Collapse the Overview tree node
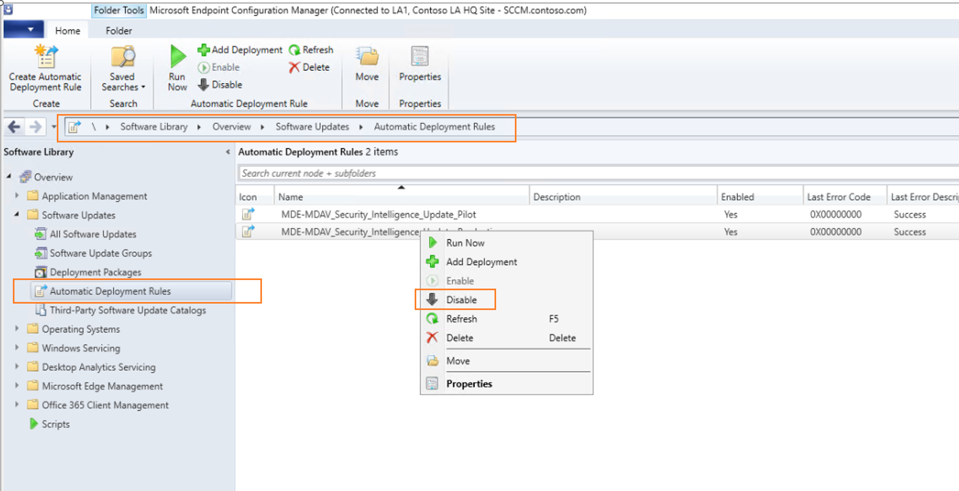This screenshot has width=959, height=491. point(9,176)
